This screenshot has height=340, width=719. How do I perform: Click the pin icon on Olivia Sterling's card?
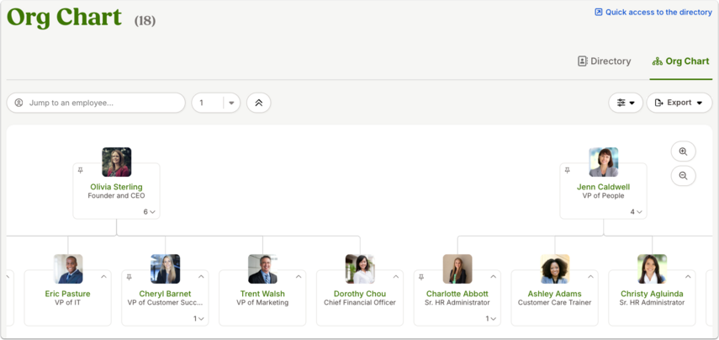80,170
